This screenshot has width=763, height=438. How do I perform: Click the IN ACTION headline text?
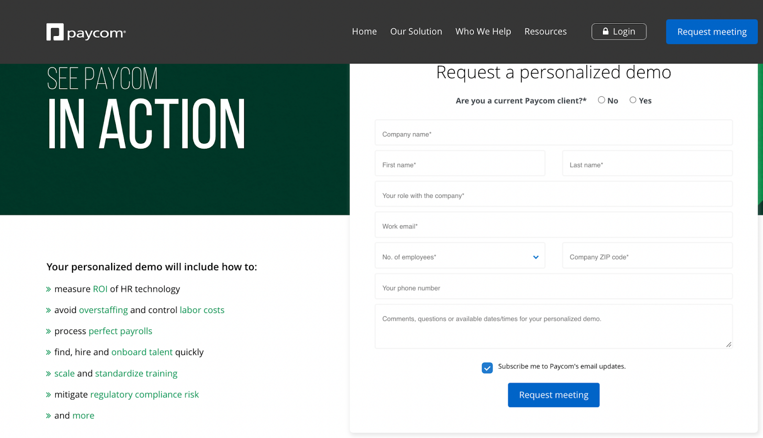[146, 124]
